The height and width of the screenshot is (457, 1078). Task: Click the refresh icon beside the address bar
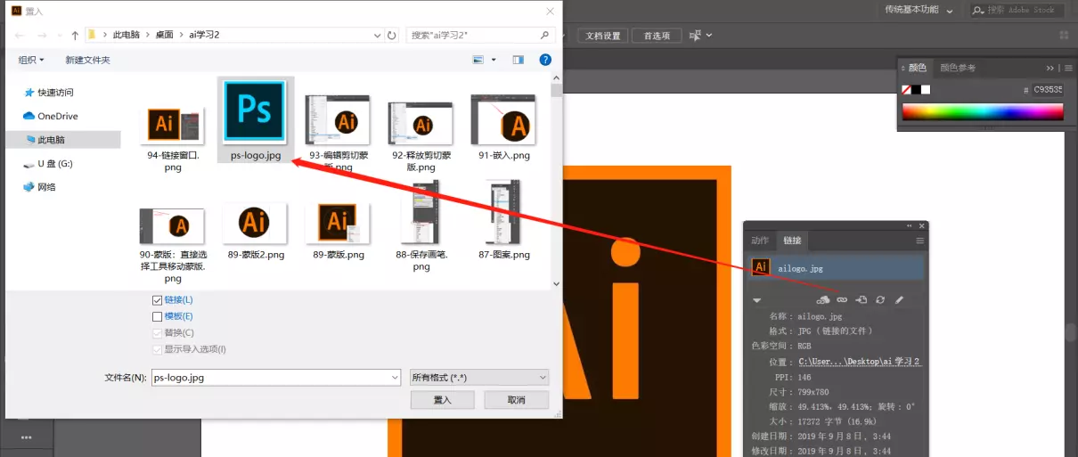tap(392, 36)
